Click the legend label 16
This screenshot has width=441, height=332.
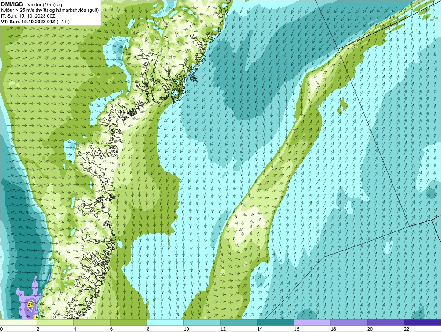pyautogui.click(x=296, y=329)
